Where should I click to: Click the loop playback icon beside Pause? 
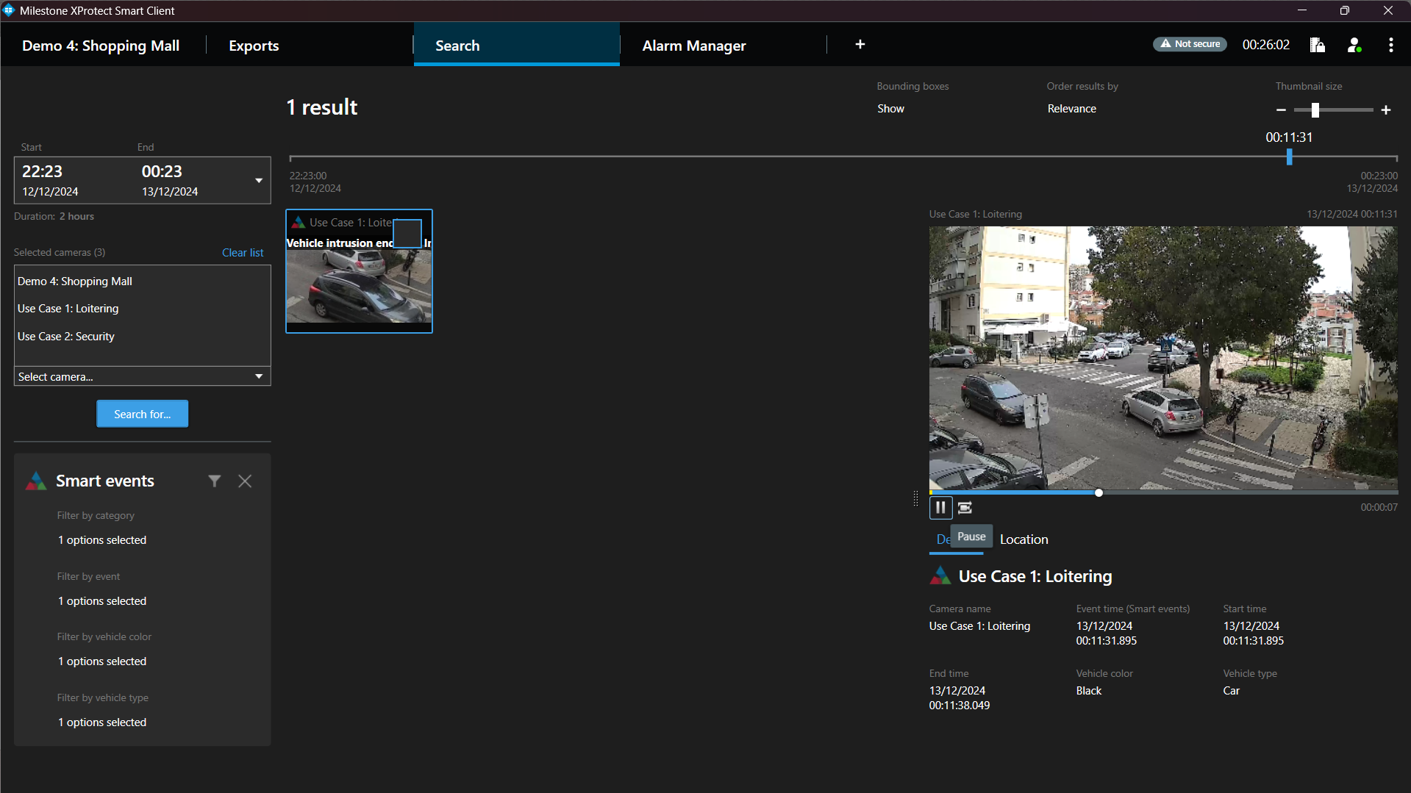tap(965, 507)
